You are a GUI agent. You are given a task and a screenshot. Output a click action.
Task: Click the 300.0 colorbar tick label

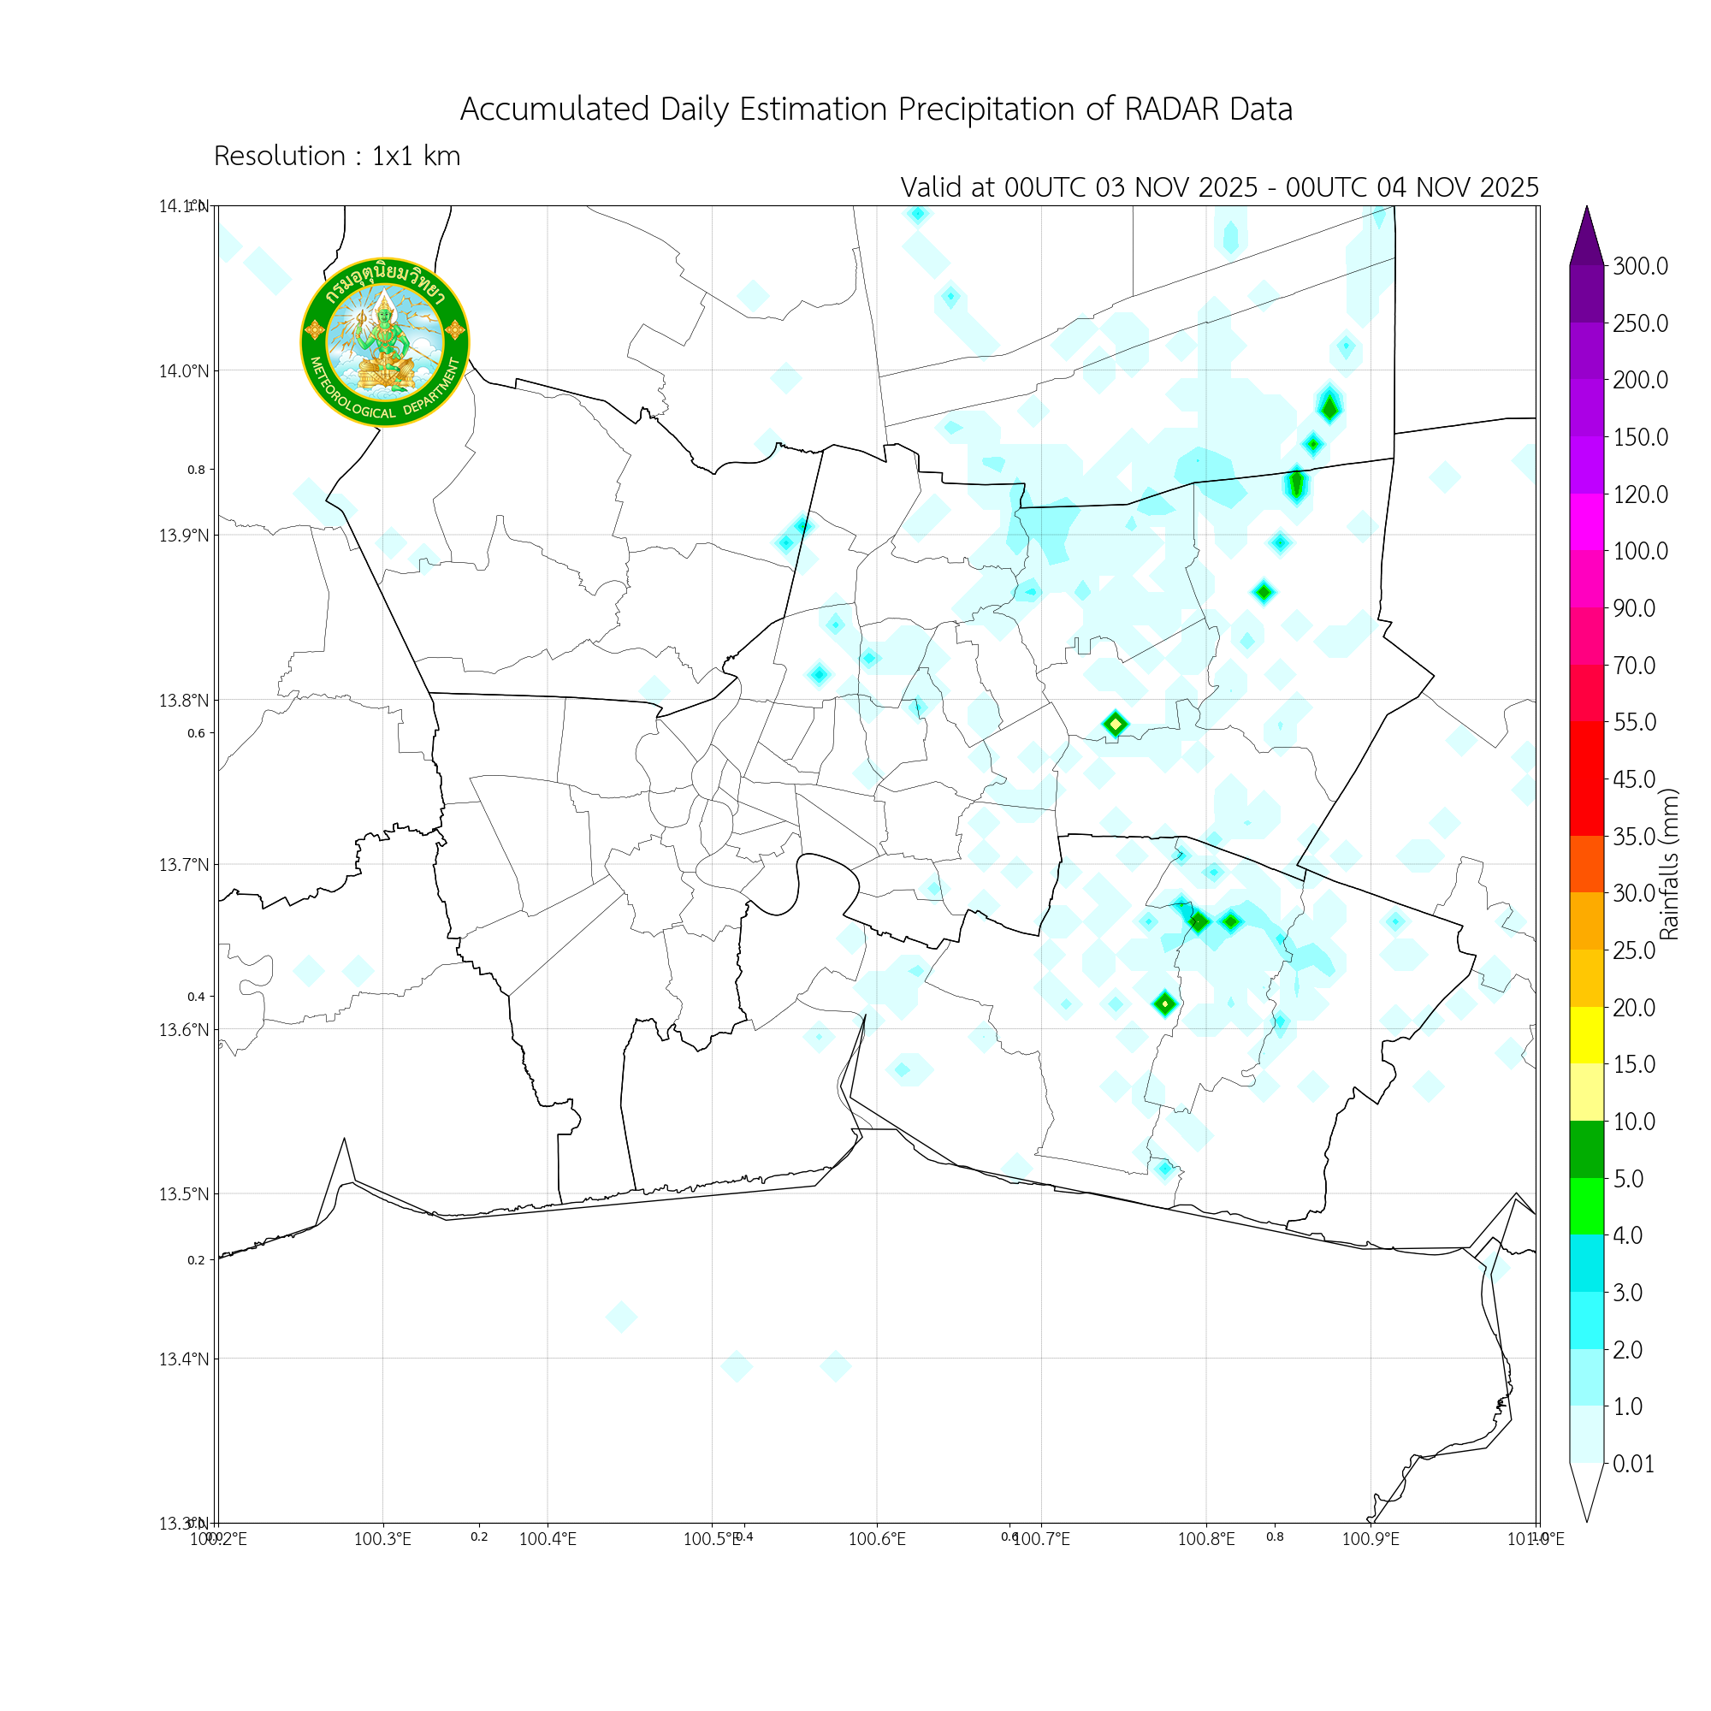pyautogui.click(x=1639, y=267)
